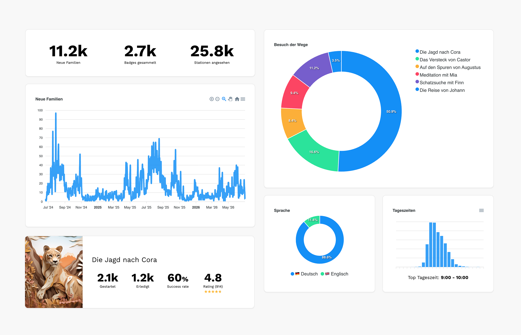Toggle Englisch legend in Sprache chart

click(x=334, y=274)
